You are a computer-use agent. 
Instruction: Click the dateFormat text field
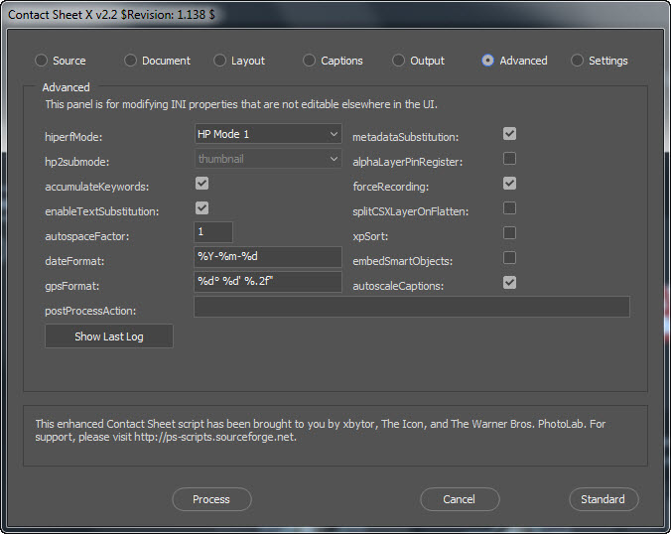(268, 257)
